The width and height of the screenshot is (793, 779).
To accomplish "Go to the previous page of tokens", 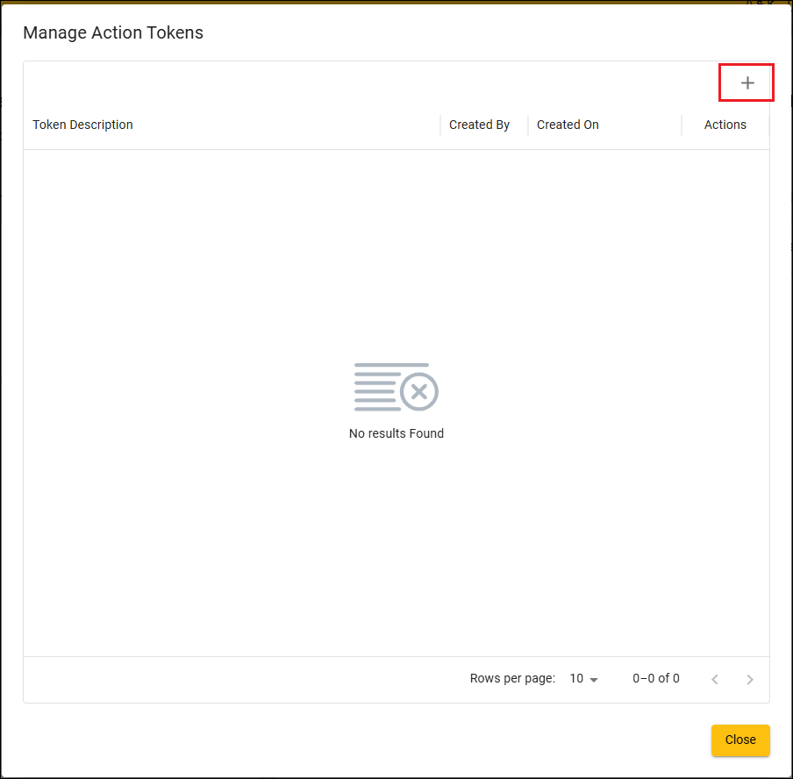I will click(715, 679).
